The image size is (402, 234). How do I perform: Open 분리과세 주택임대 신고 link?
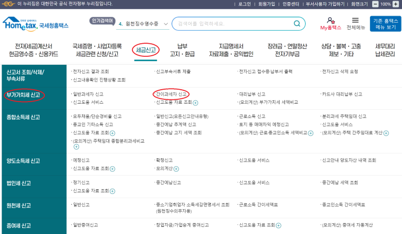coord(344,117)
